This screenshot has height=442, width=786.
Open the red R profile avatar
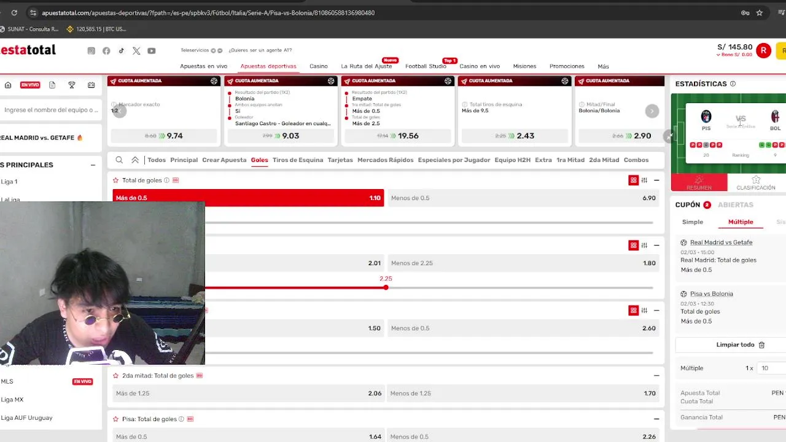[x=763, y=51]
